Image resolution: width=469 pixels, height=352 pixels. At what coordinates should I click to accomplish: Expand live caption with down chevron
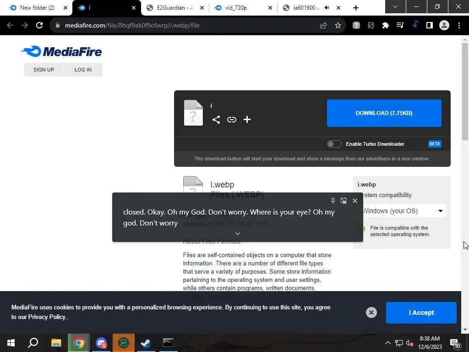pos(238,233)
